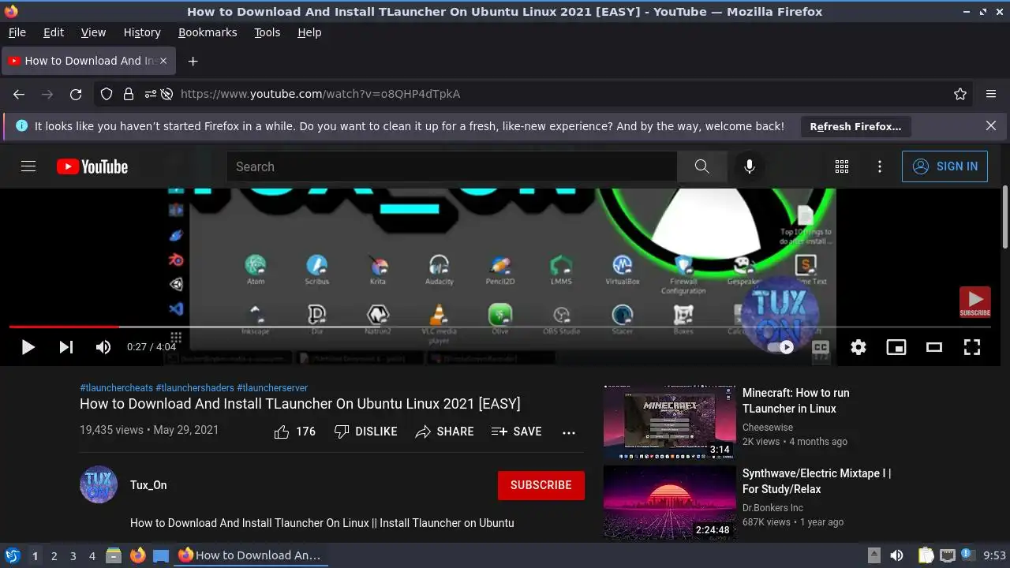Open the SHARE dialog
Viewport: 1010px width, 568px height.
445,432
